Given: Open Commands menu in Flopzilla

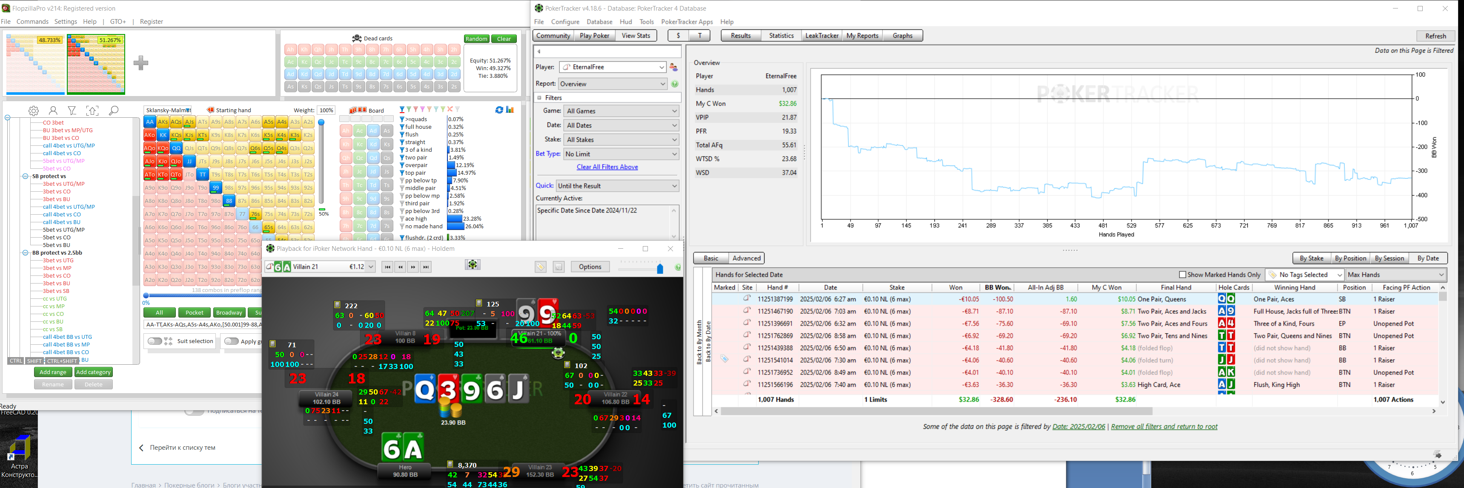Looking at the screenshot, I should 32,22.
